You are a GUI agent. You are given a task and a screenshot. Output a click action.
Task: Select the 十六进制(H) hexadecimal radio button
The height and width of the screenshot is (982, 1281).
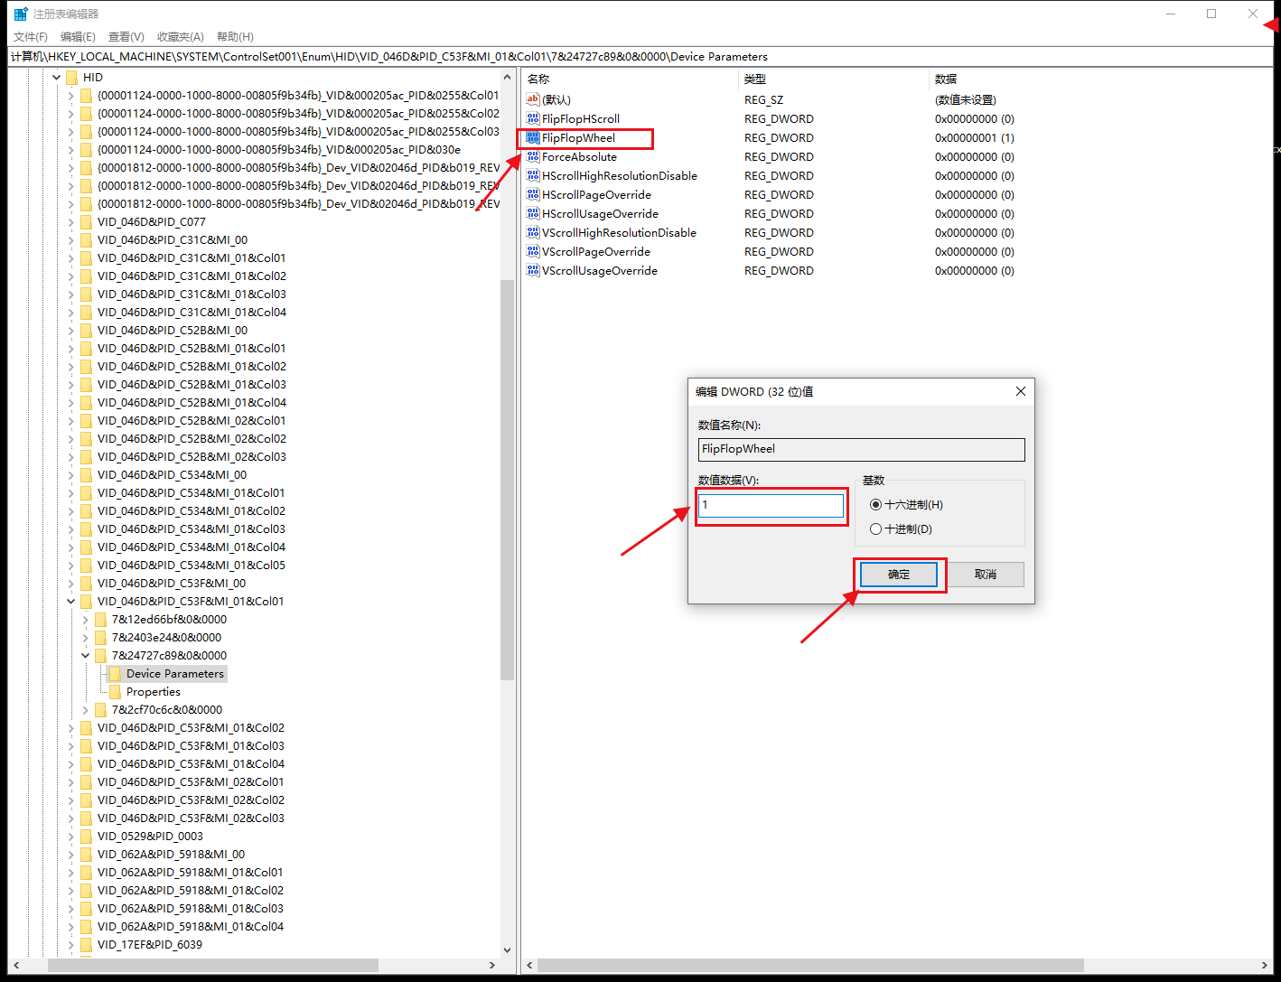875,504
